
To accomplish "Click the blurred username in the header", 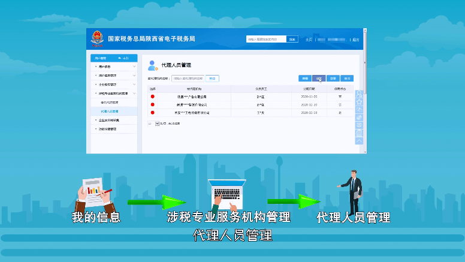I will tap(332, 40).
